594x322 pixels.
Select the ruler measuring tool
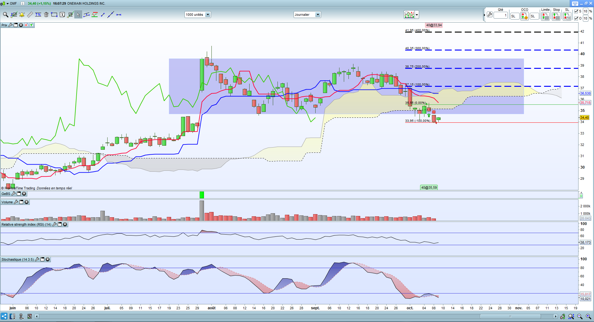(x=30, y=15)
